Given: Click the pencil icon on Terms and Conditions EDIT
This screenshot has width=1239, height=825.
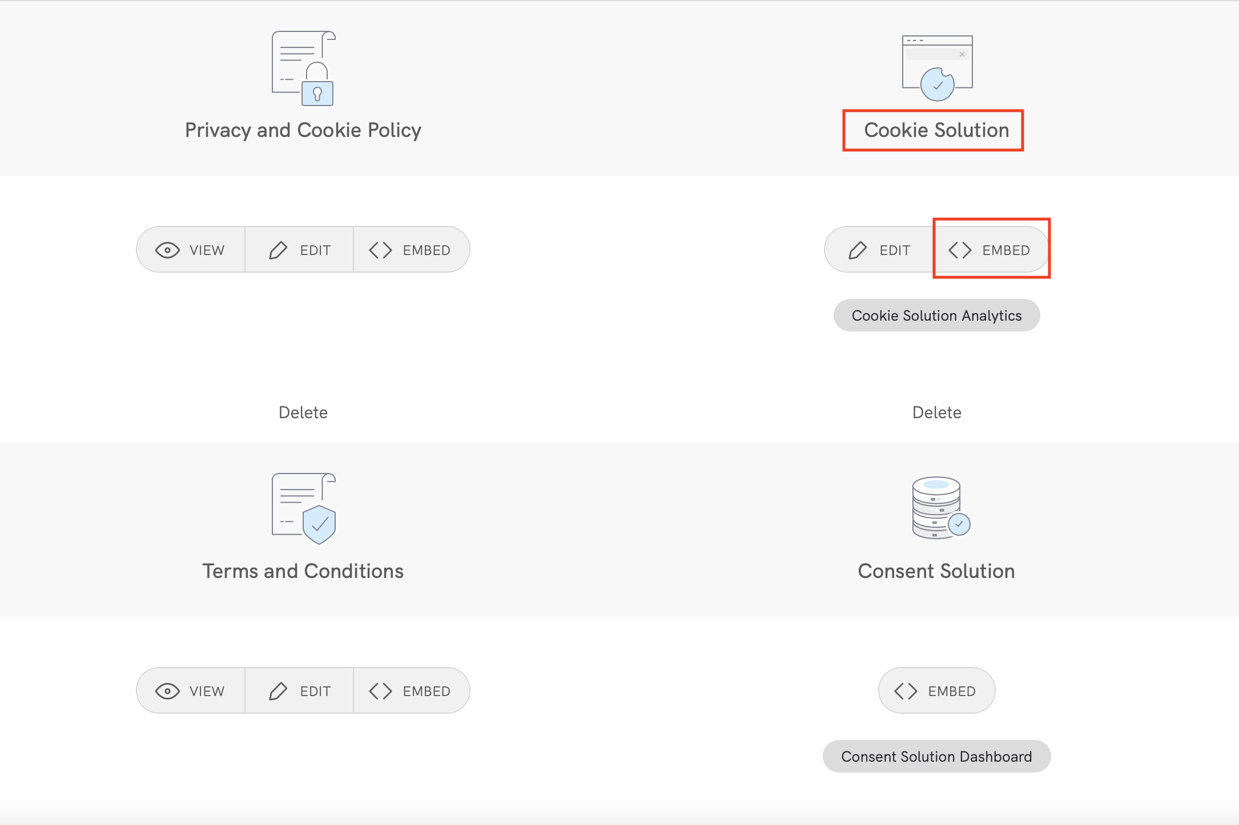Looking at the screenshot, I should pos(278,690).
